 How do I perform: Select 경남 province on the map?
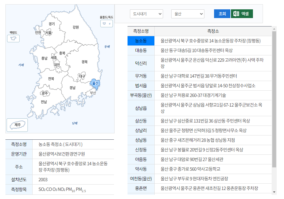pyautogui.click(x=72, y=88)
